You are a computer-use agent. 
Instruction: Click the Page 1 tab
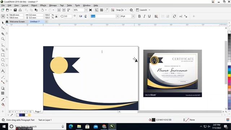(x=38, y=112)
